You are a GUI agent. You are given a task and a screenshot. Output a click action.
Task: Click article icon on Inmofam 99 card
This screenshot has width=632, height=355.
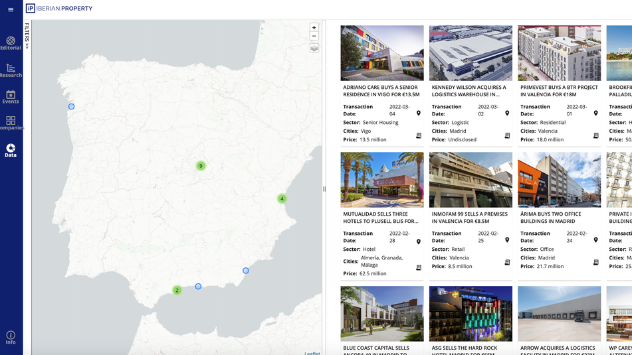click(x=508, y=262)
